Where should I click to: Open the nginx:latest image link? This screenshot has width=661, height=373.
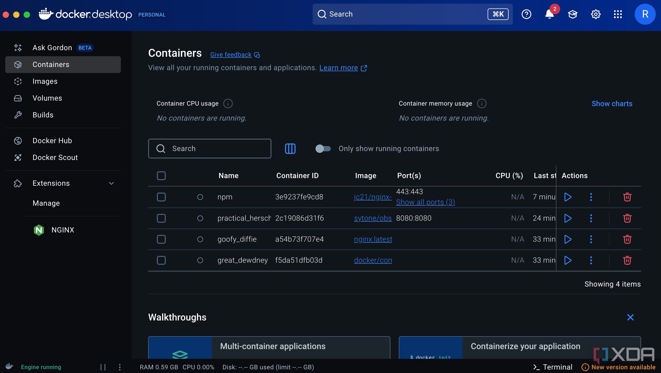pos(373,239)
